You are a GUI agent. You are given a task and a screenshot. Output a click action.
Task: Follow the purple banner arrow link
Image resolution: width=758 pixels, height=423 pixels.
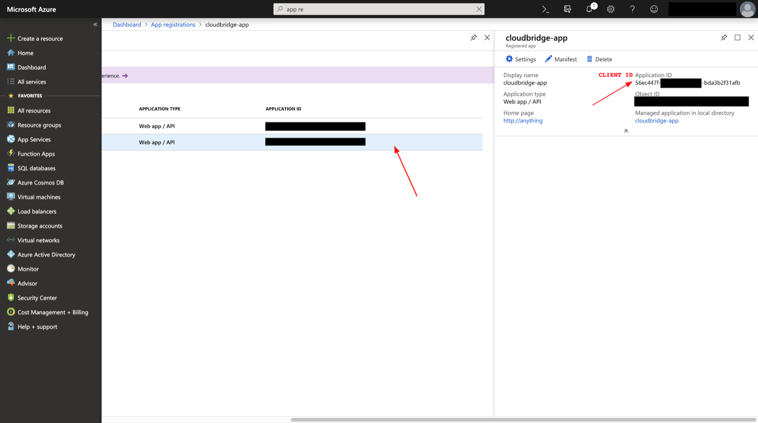(125, 76)
